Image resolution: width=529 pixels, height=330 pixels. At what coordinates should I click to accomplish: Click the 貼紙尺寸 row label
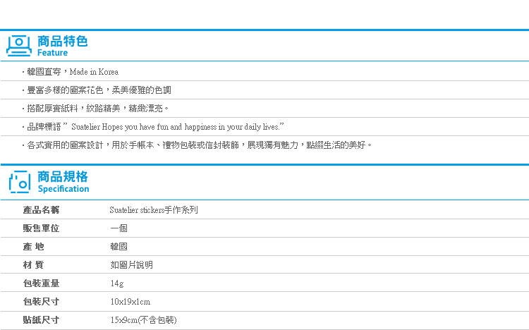coord(41,320)
